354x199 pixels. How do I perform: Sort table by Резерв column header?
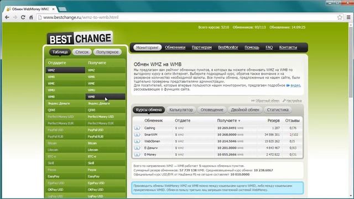[x=273, y=121]
